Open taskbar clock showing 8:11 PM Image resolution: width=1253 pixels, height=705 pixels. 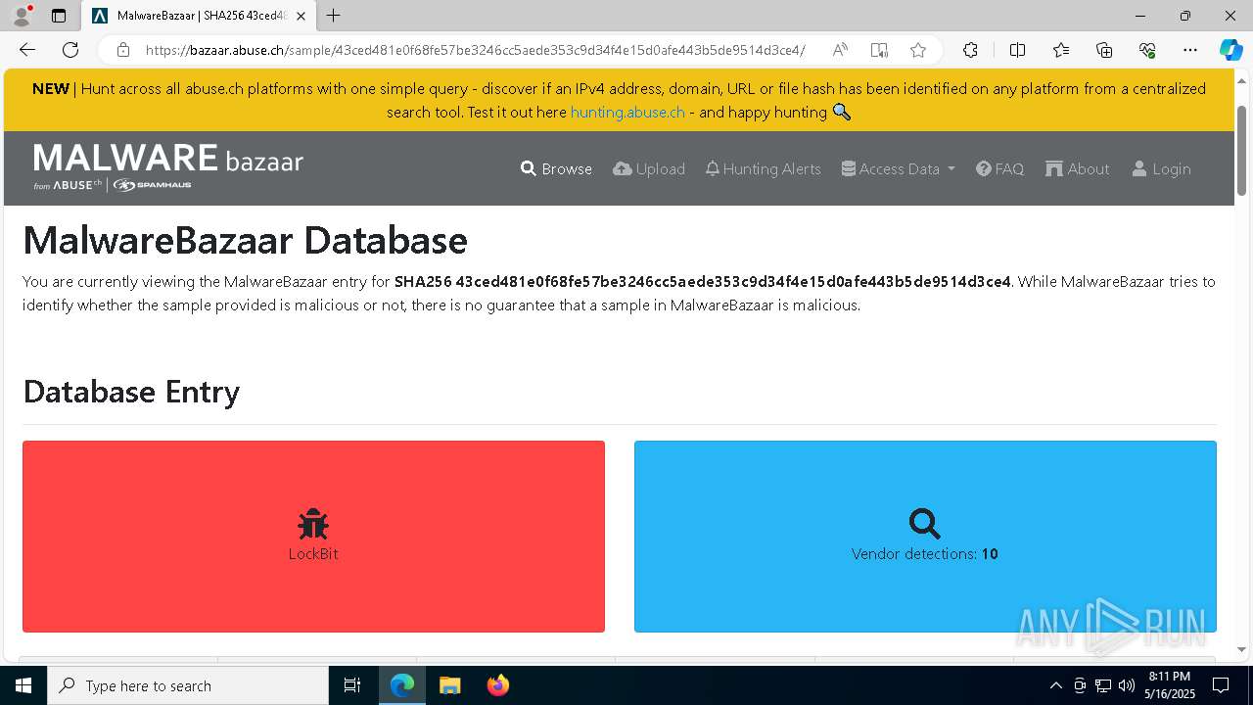[1169, 685]
